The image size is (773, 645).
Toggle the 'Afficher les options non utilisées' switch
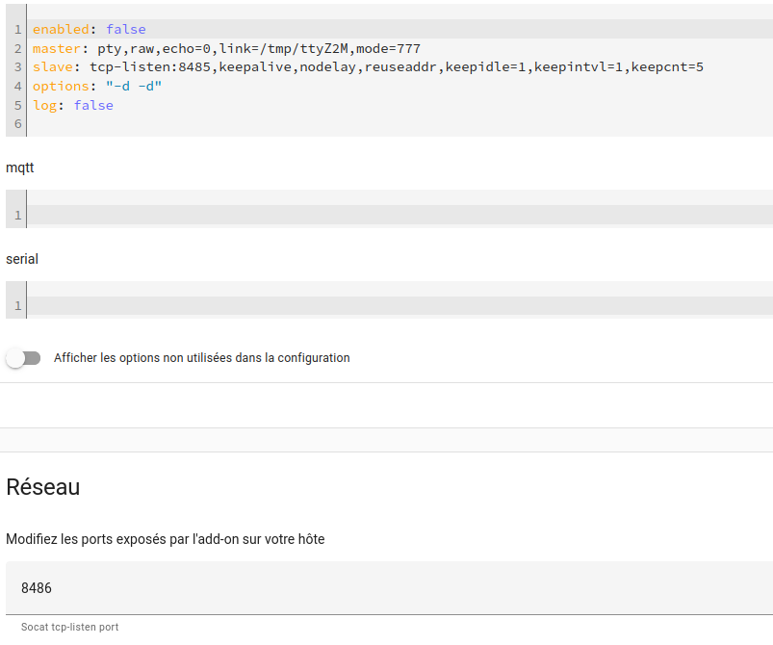23,358
